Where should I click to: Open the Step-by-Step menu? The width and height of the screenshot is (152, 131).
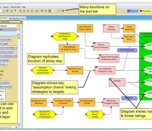click(15, 7)
